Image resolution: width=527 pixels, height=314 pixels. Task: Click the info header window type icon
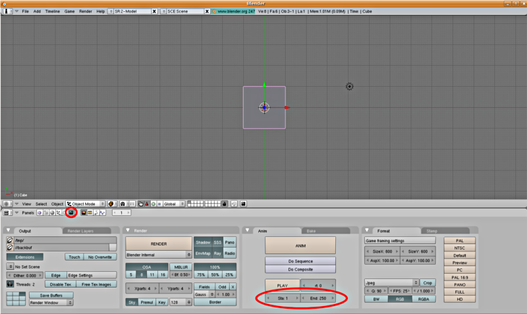pos(6,11)
